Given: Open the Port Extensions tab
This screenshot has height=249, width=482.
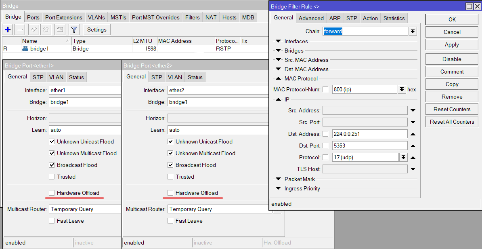Looking at the screenshot, I should (64, 17).
